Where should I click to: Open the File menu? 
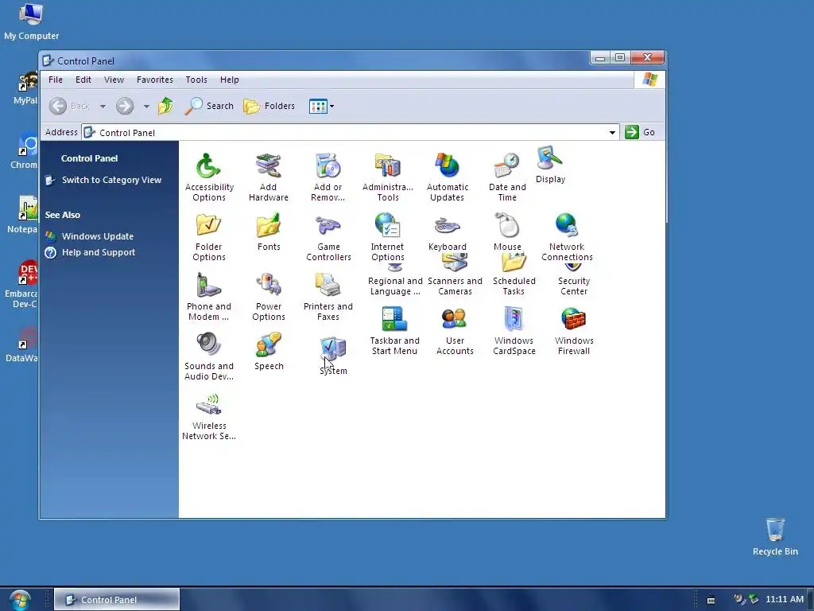[56, 80]
